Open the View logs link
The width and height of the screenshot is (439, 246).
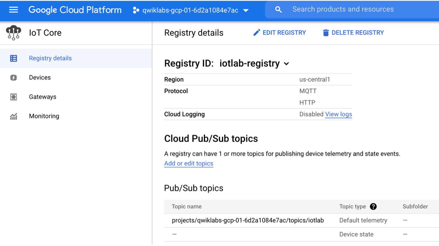[x=338, y=114]
